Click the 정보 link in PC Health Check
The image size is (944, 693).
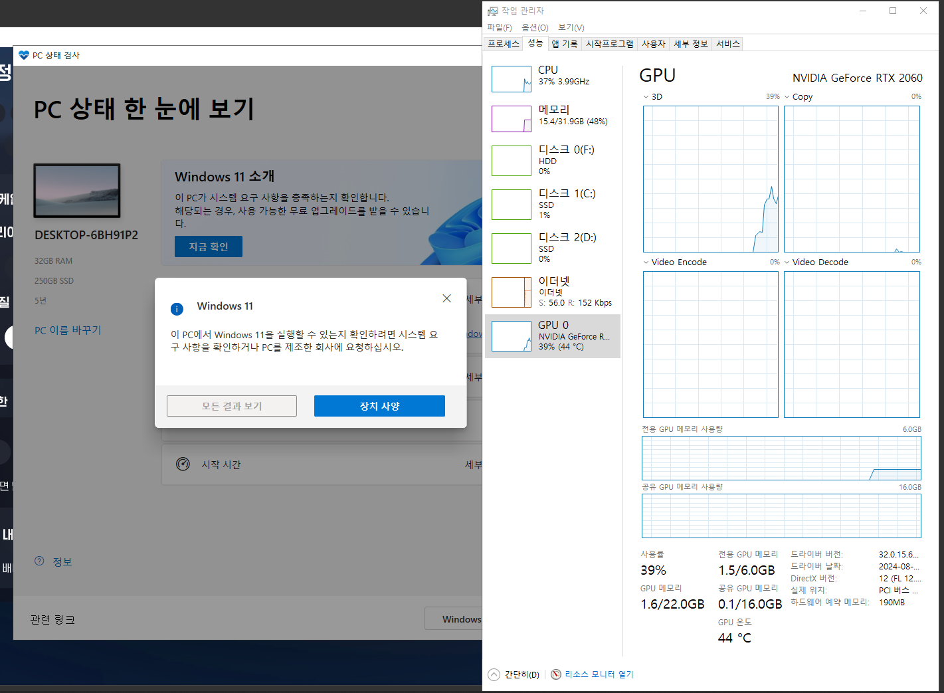coord(62,562)
